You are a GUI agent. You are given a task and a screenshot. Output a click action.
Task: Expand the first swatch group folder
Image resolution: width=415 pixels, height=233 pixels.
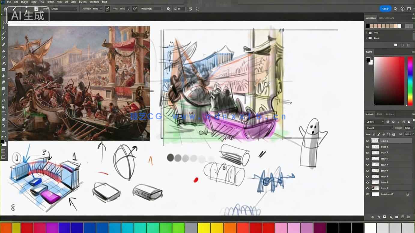click(366, 33)
